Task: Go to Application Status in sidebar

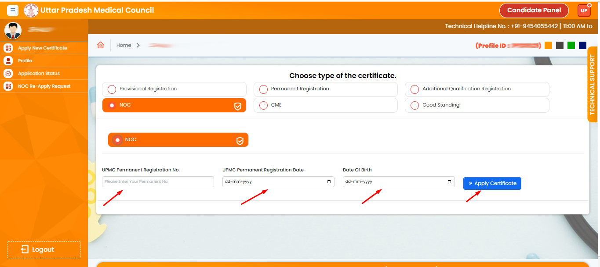Action: (39, 73)
